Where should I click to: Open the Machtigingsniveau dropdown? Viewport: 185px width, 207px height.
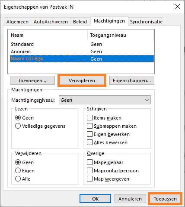pos(105,100)
